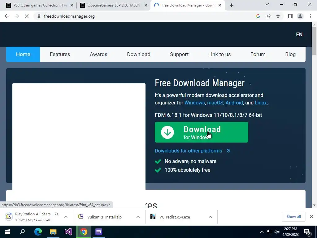Click Chrome icon in taskbar
This screenshot has width=317, height=238.
(84, 232)
